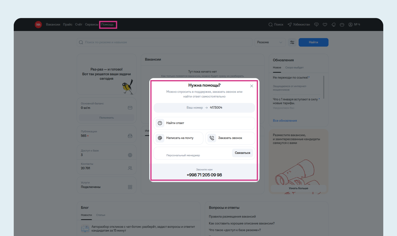Select the Заказать звонок option
This screenshot has height=236, width=397.
click(x=230, y=138)
